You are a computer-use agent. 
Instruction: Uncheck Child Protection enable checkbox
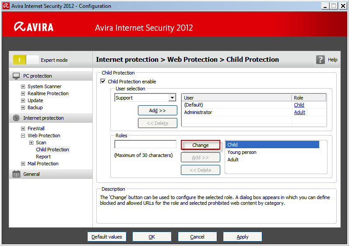[x=103, y=81]
